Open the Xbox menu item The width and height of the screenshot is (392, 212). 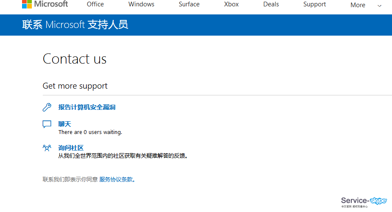(x=231, y=4)
